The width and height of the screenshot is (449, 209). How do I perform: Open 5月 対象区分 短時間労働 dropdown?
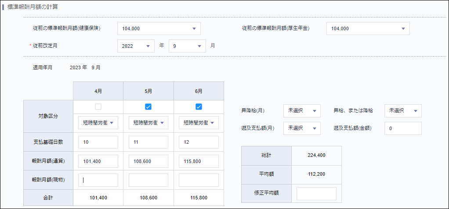click(148, 123)
